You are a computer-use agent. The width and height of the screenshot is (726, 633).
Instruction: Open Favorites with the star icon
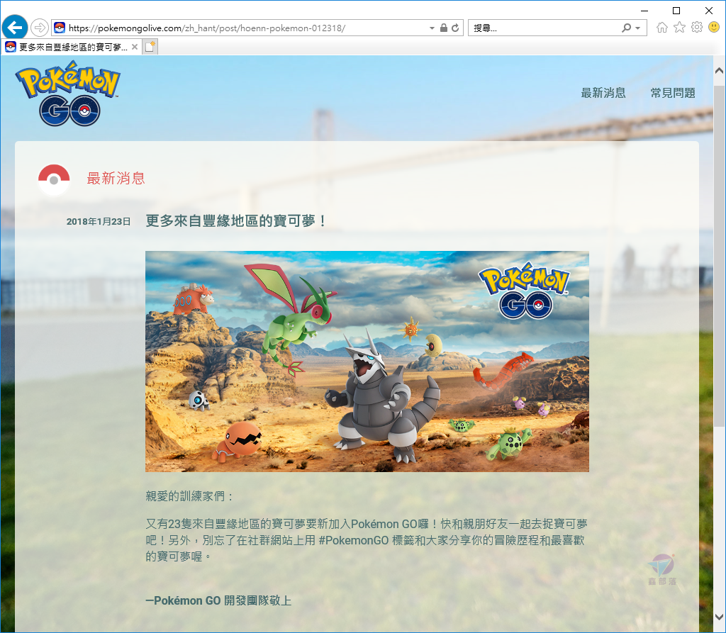(x=679, y=28)
